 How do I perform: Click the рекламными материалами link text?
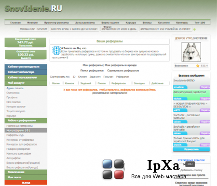(x=109, y=93)
